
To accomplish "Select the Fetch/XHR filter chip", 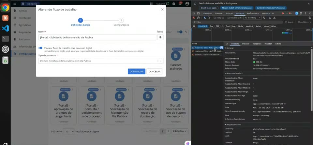I will tap(202, 26).
